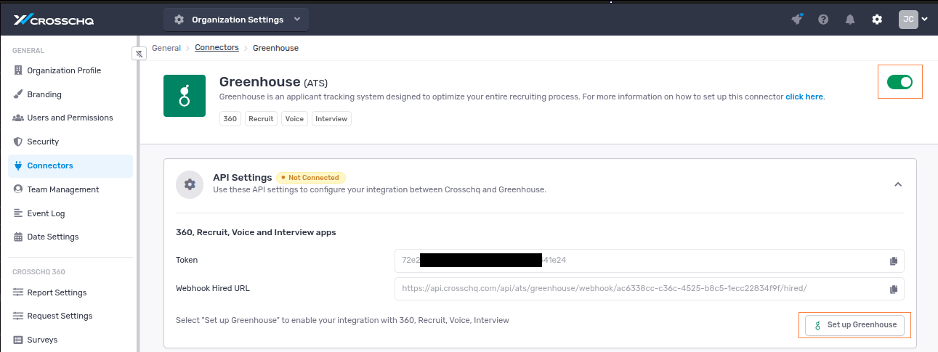Click the General breadcrumb
Image resolution: width=938 pixels, height=352 pixels.
click(166, 48)
